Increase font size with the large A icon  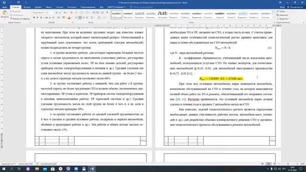pyautogui.click(x=56, y=13)
